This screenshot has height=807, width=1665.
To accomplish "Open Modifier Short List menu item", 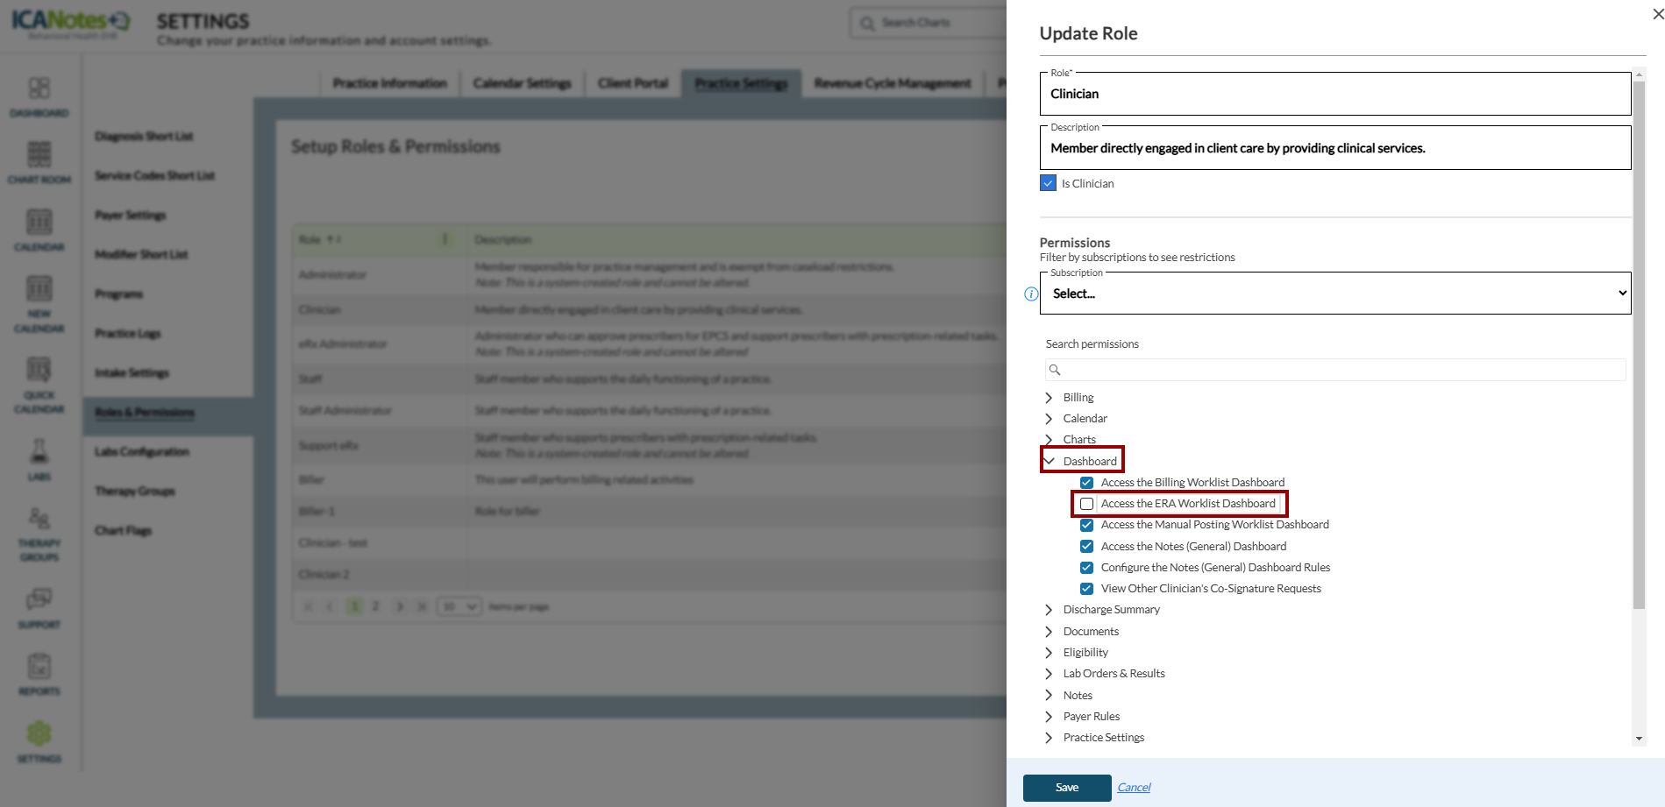I will tap(141, 255).
